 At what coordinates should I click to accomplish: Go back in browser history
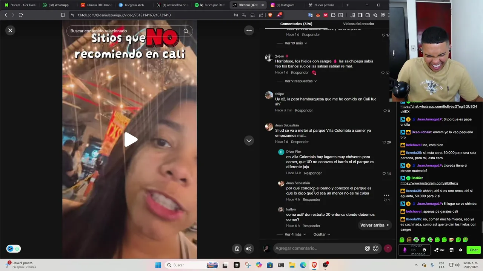pyautogui.click(x=6, y=15)
